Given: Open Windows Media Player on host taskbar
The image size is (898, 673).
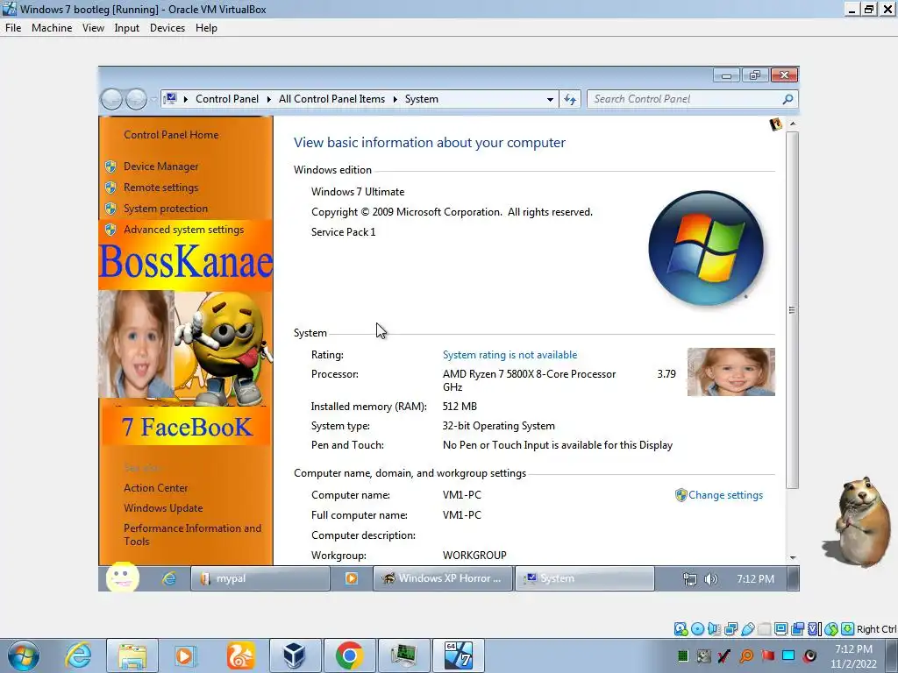Looking at the screenshot, I should point(185,655).
